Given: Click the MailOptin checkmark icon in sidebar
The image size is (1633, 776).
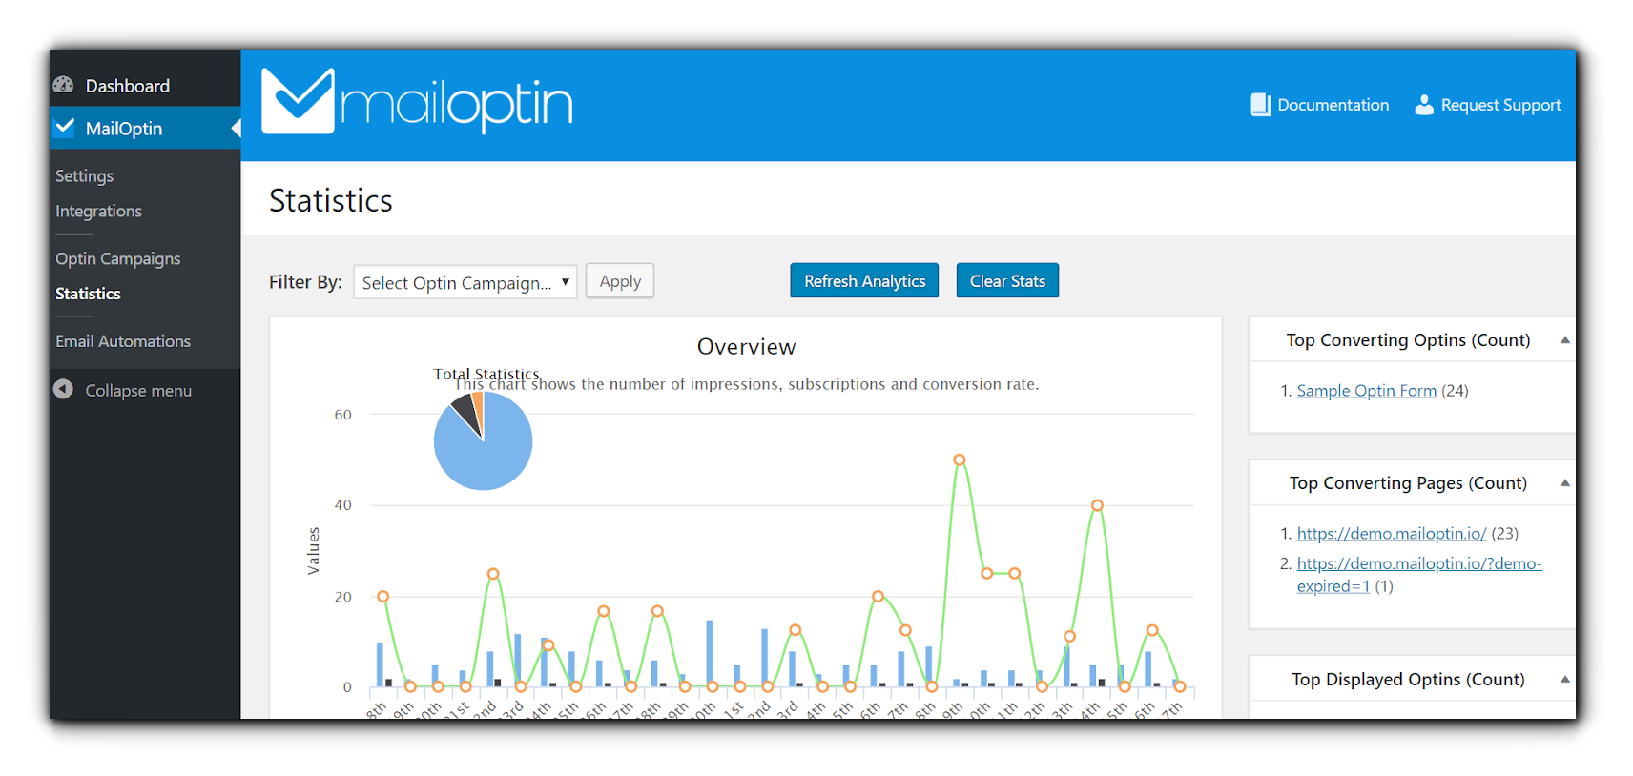Looking at the screenshot, I should click(64, 127).
